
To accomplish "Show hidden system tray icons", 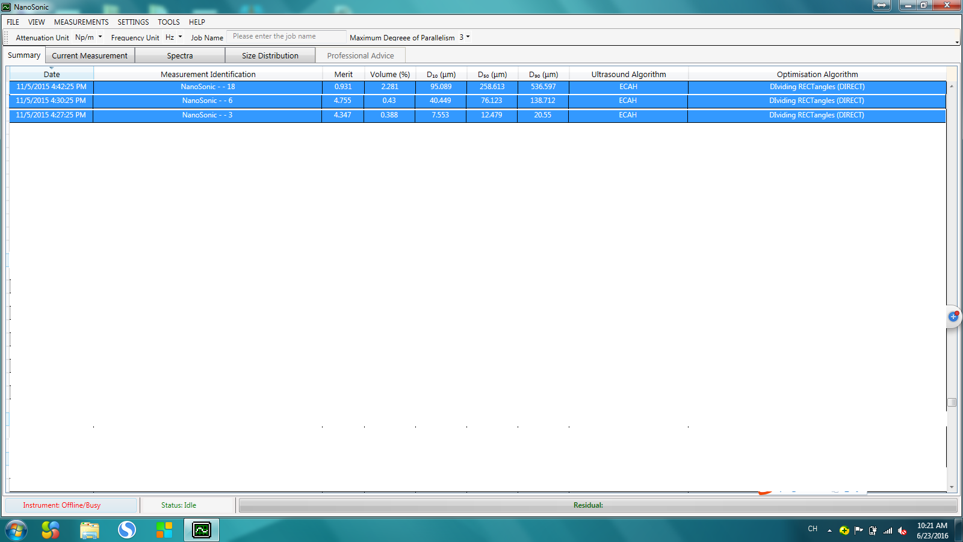I will point(829,531).
